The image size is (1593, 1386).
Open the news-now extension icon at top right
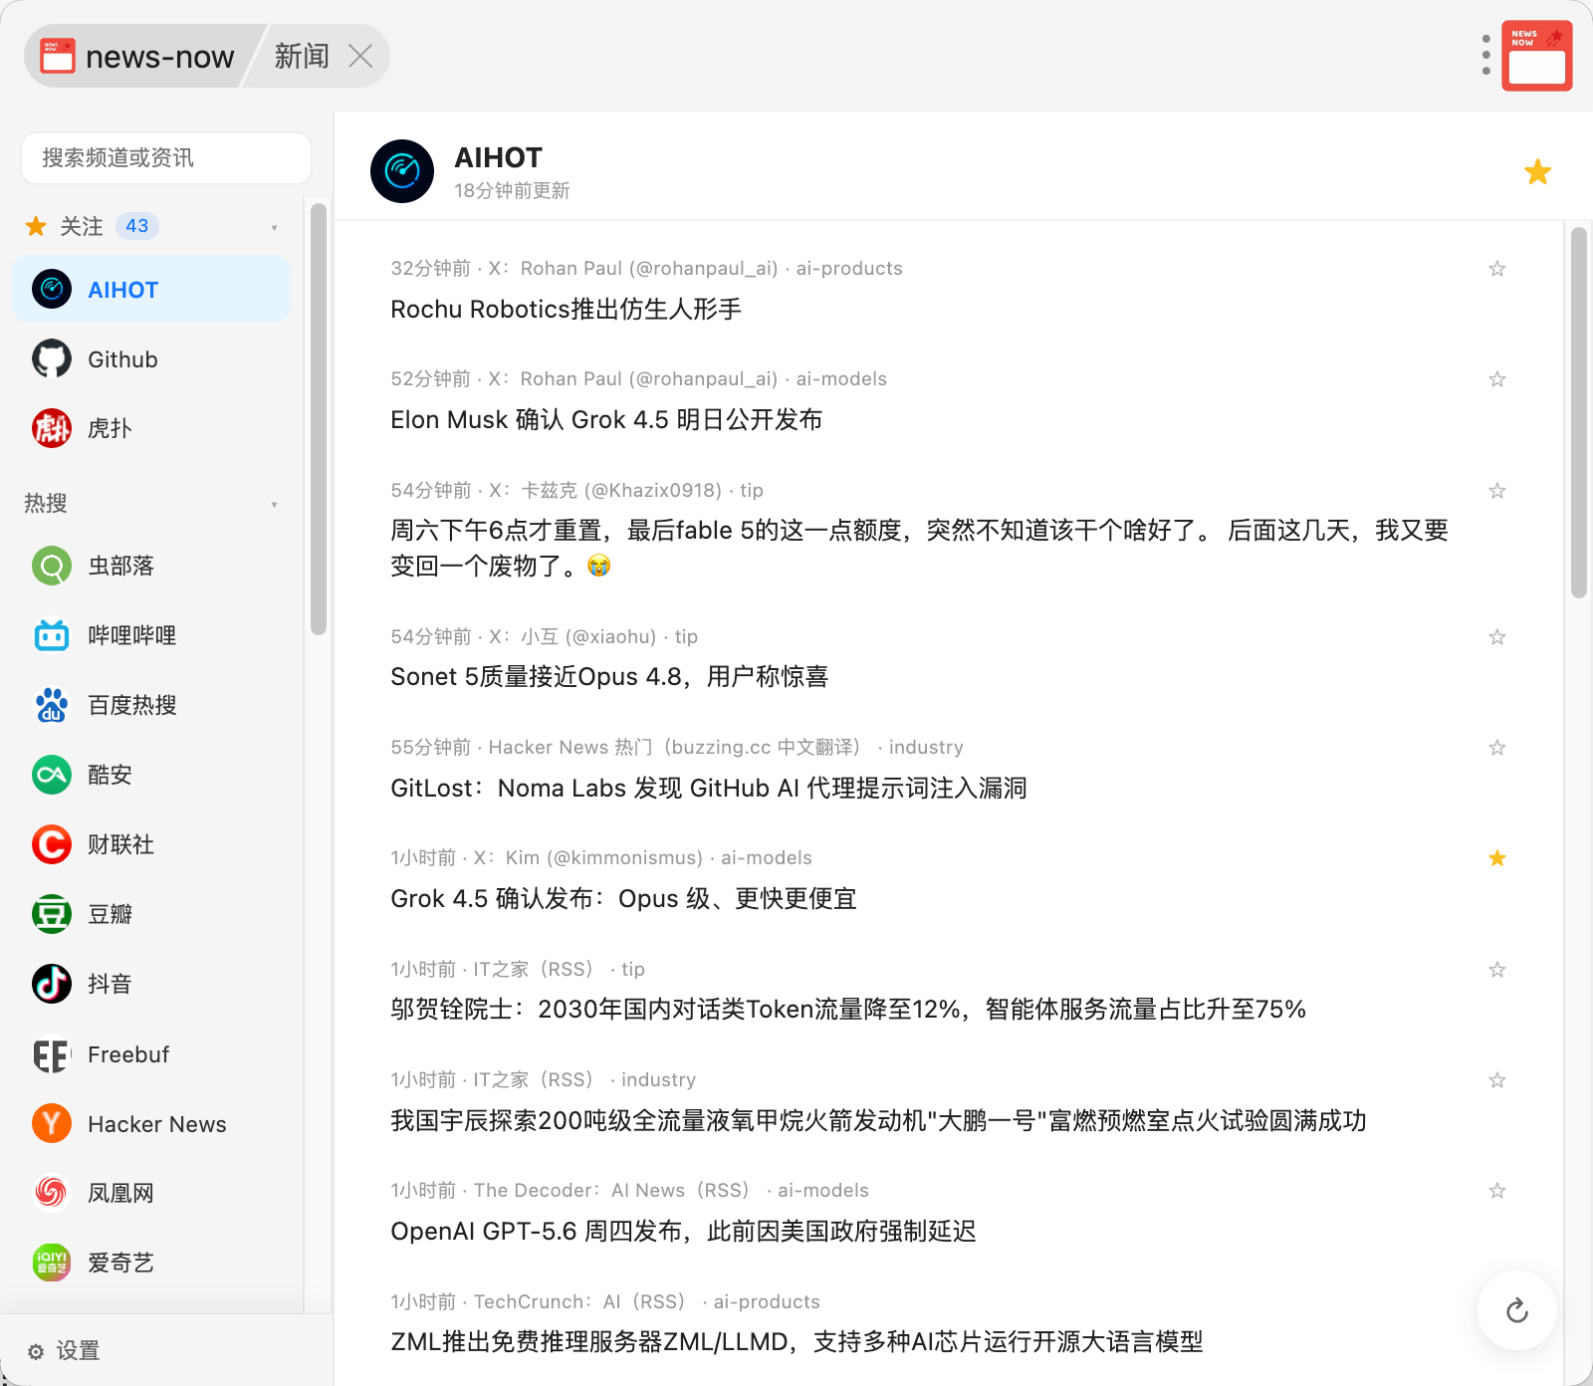(x=1536, y=56)
